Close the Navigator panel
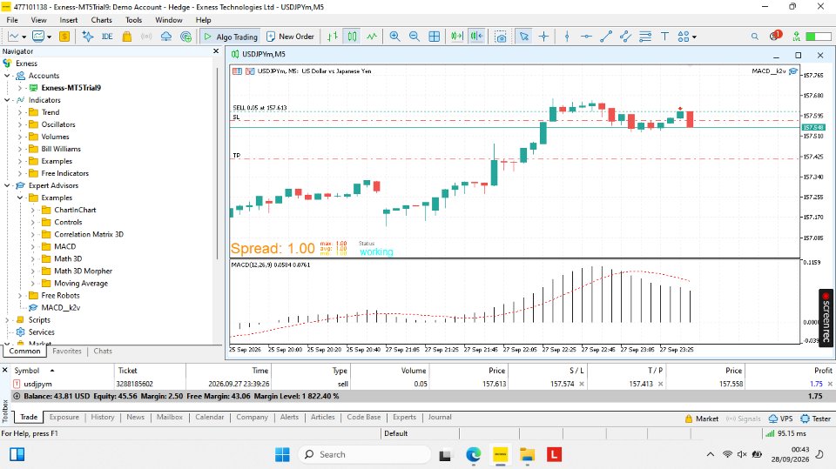This screenshot has height=469, width=836. pyautogui.click(x=216, y=51)
